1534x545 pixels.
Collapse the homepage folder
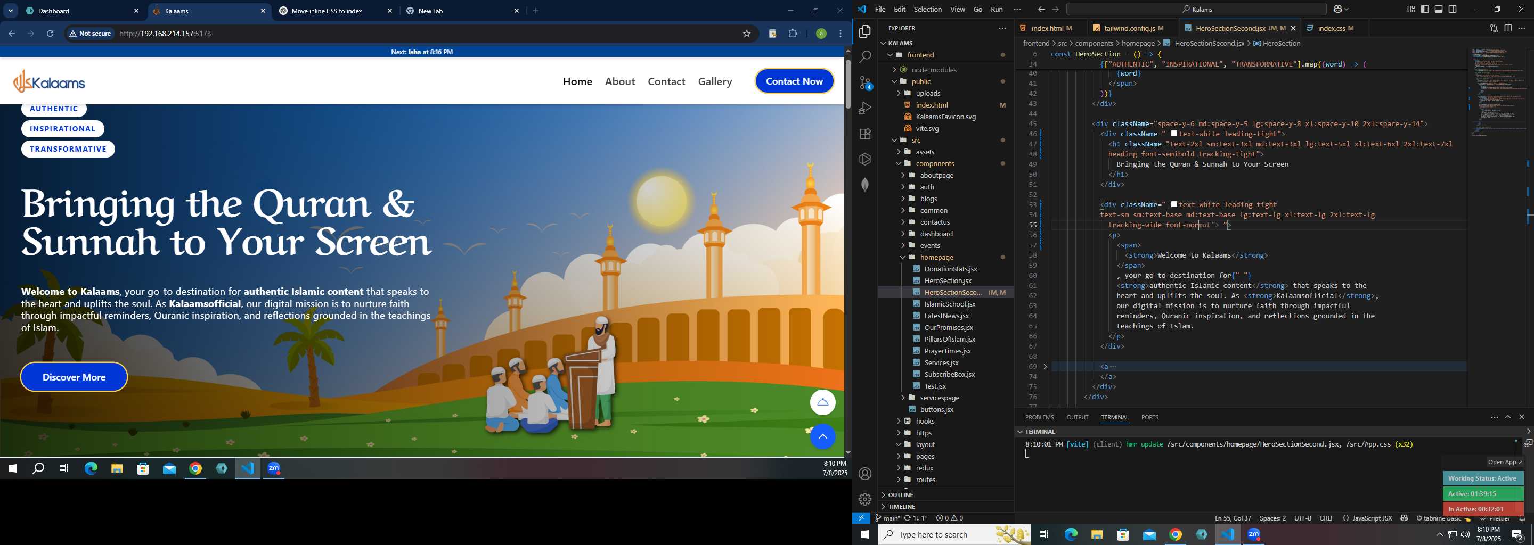tap(936, 257)
